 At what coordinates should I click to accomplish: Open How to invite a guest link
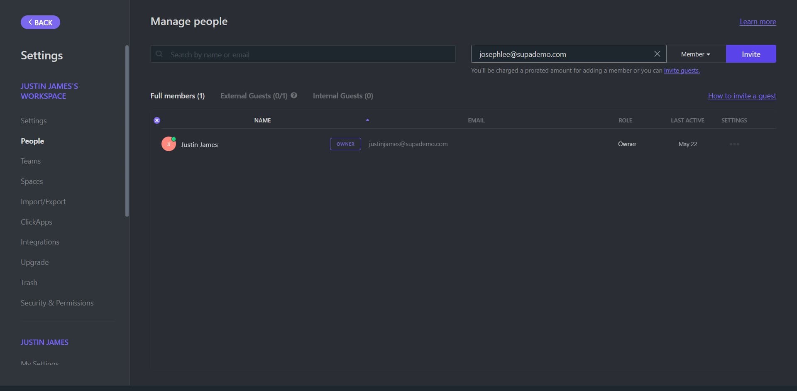pos(742,96)
